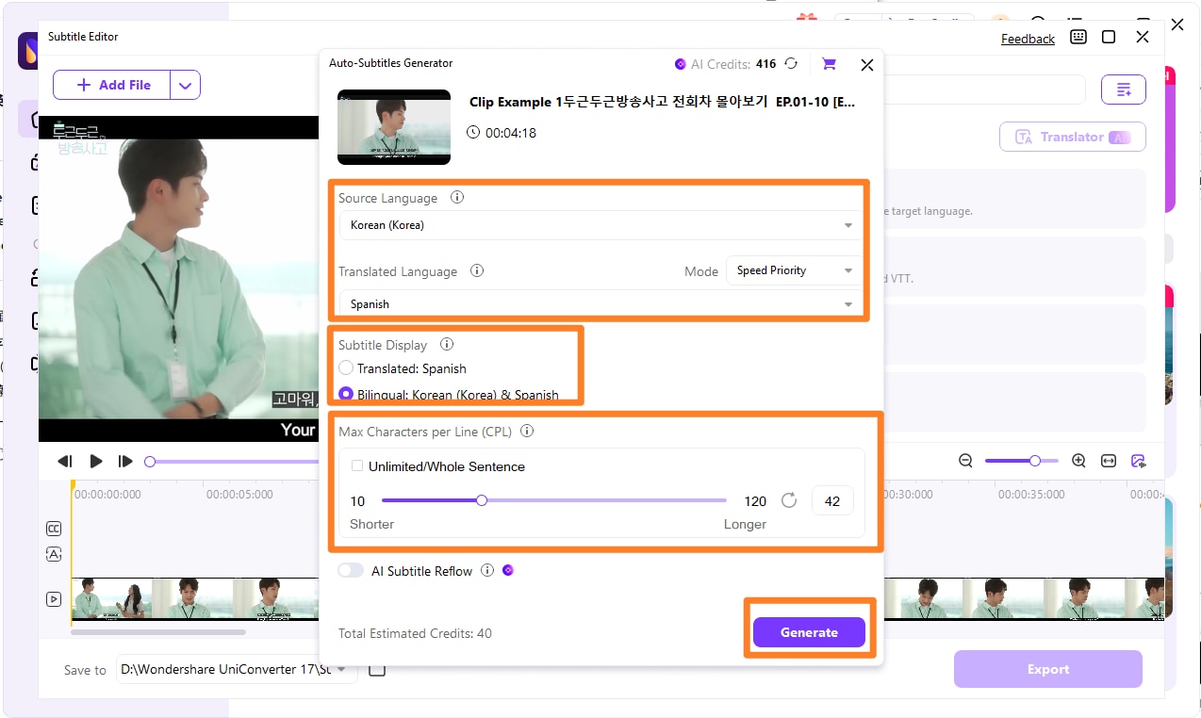Show info for AI Subtitle Reflow
Screen dimensions: 1201x718
point(487,570)
